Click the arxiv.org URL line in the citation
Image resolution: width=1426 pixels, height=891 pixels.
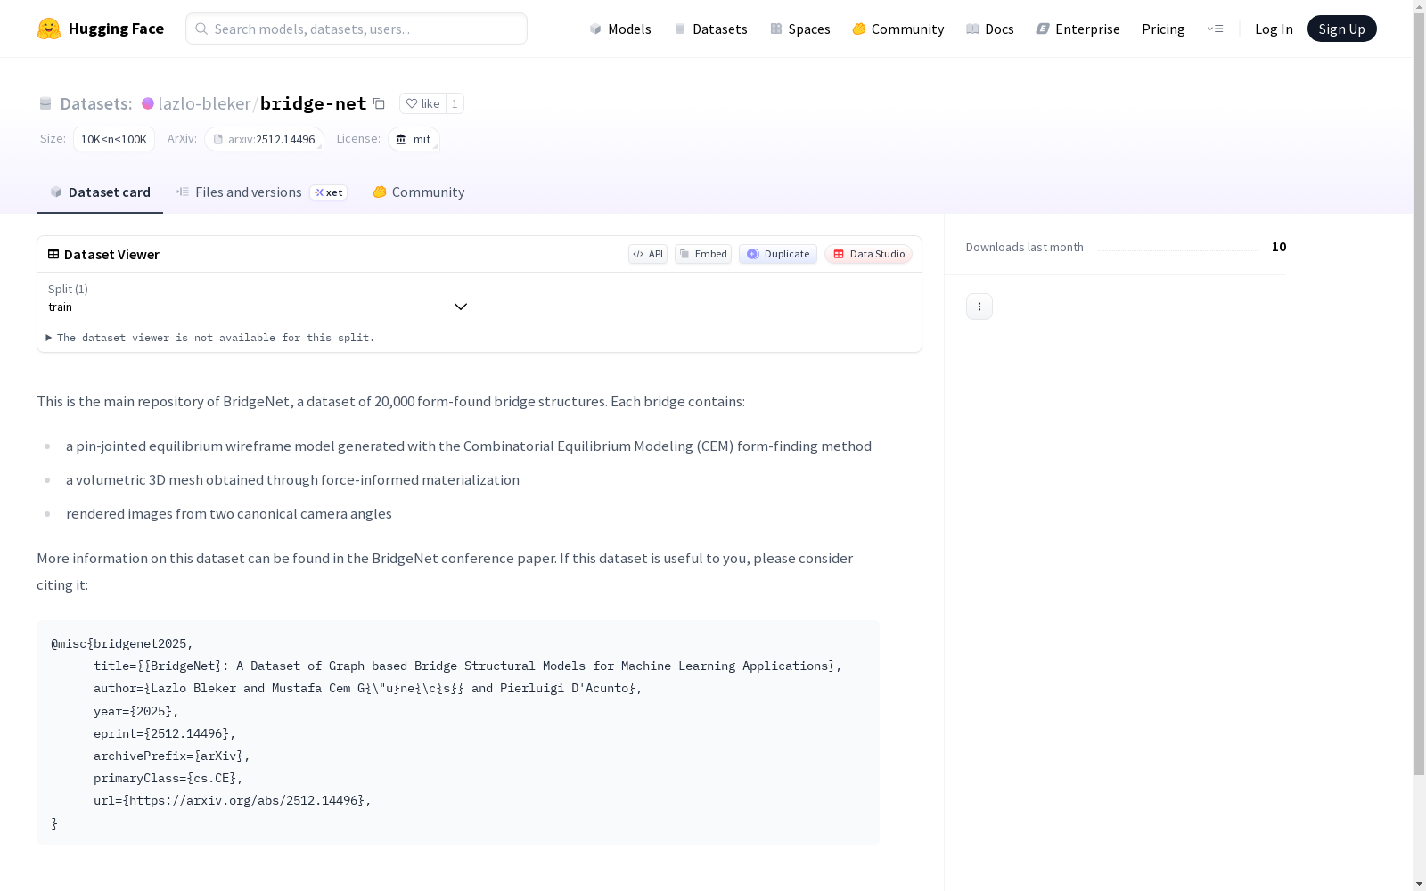coord(233,800)
